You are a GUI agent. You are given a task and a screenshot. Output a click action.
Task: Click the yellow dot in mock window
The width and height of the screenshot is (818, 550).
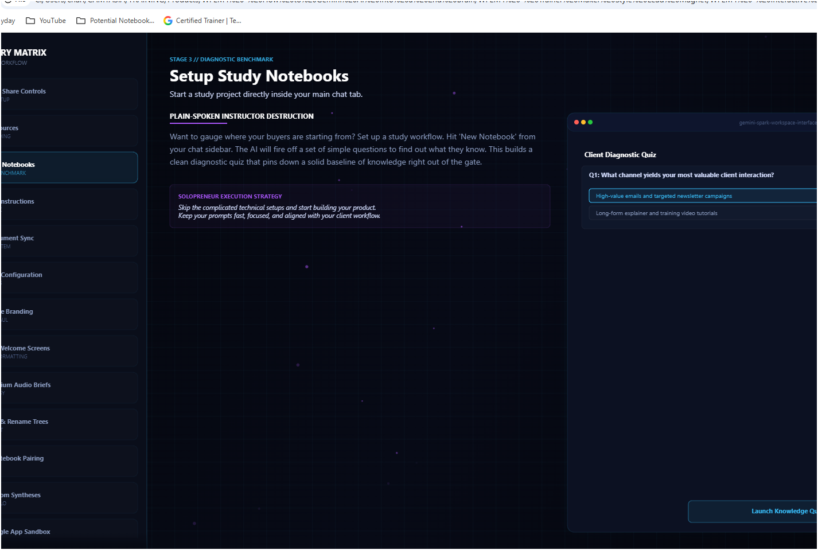click(x=583, y=122)
